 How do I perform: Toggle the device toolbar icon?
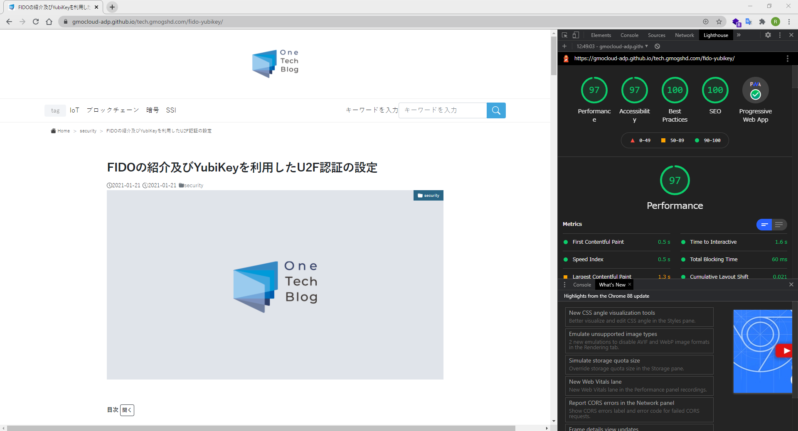point(576,35)
